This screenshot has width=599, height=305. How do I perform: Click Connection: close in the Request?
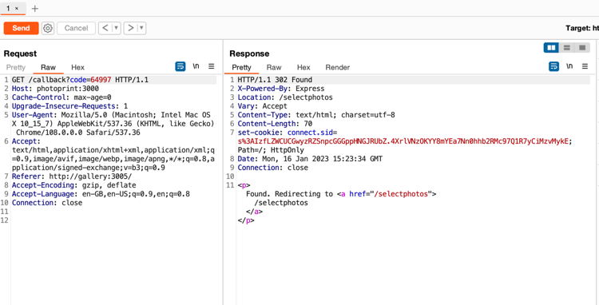pos(47,203)
